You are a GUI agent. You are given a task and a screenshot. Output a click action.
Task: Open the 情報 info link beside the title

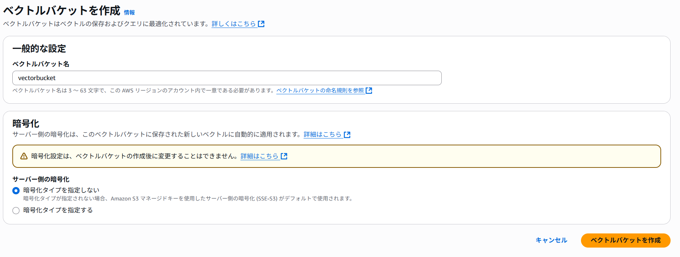[x=129, y=12]
